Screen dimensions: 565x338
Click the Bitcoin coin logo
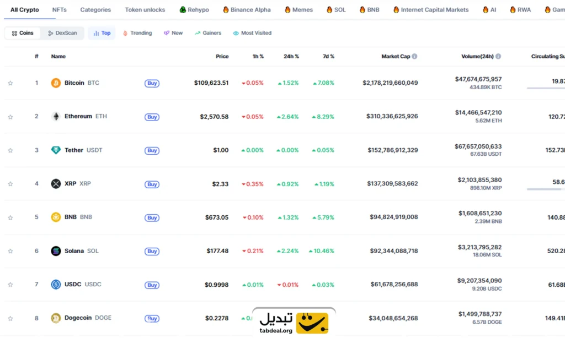(56, 83)
